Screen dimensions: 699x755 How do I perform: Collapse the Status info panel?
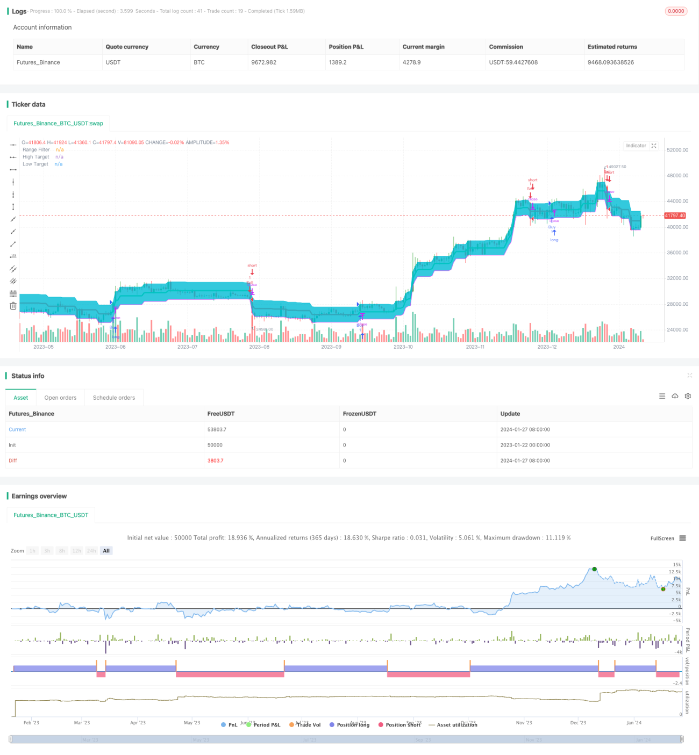click(x=689, y=376)
